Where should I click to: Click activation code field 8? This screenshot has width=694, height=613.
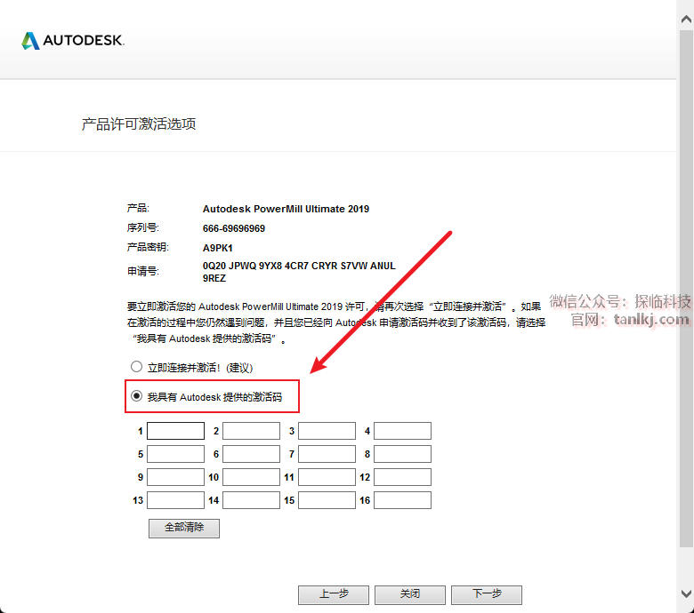403,454
